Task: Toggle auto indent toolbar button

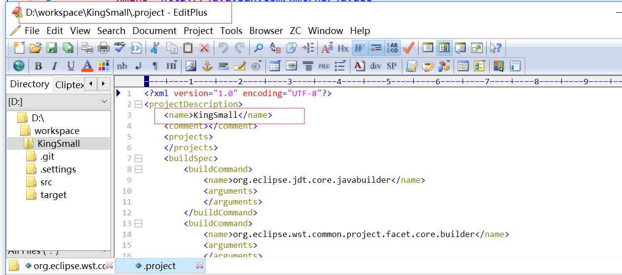Action: pos(376,48)
